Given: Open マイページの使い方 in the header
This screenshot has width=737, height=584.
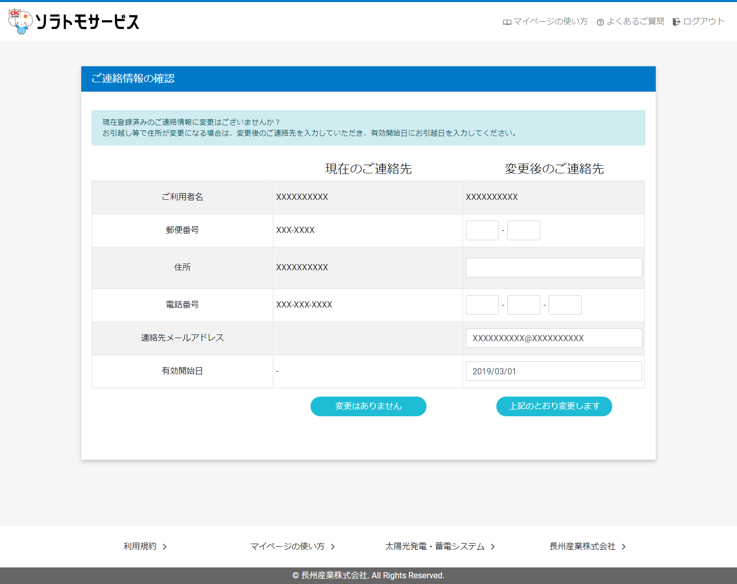Looking at the screenshot, I should (550, 21).
